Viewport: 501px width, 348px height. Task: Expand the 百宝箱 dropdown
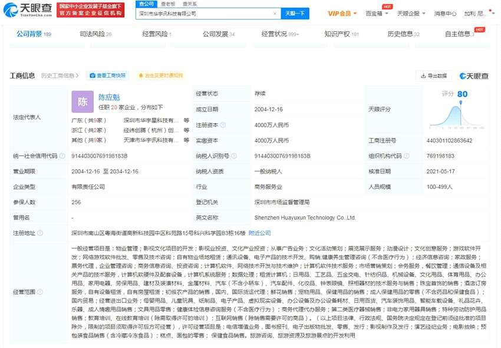[377, 14]
